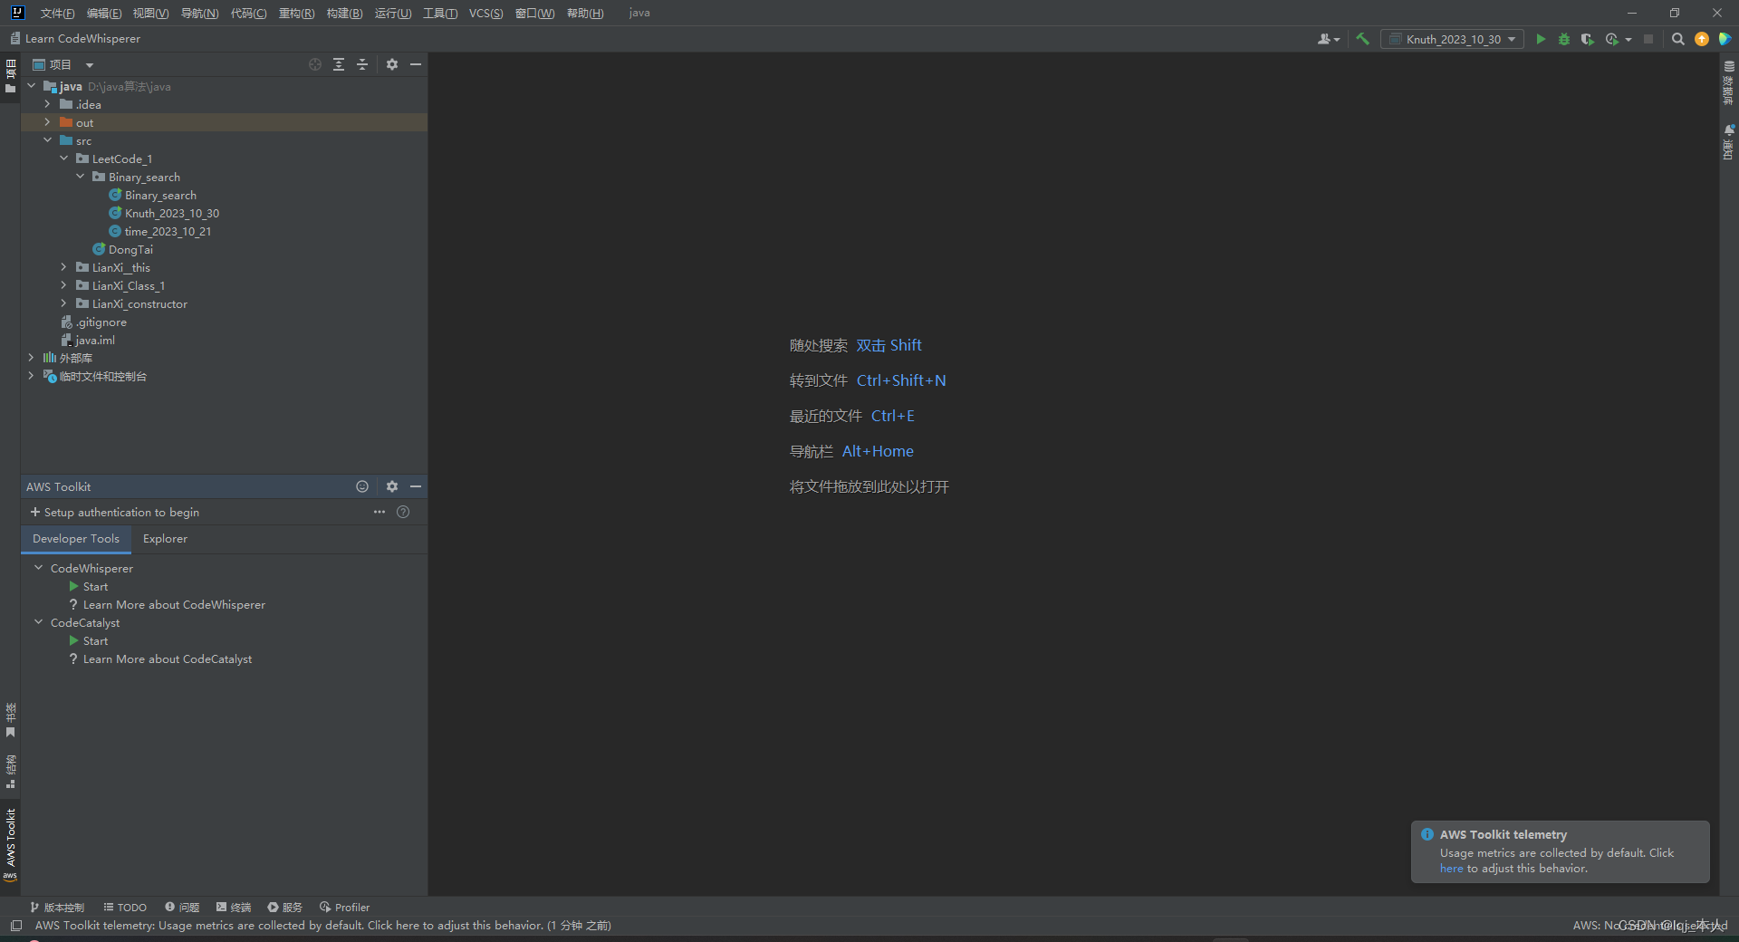Click the orange IDE update arrow icon
1739x942 pixels.
[1702, 39]
